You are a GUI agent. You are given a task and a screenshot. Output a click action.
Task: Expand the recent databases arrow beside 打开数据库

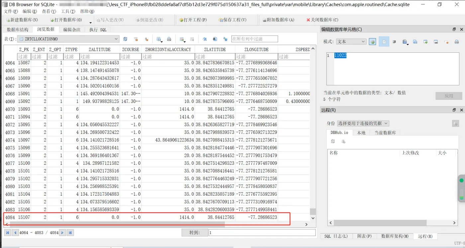(91, 22)
